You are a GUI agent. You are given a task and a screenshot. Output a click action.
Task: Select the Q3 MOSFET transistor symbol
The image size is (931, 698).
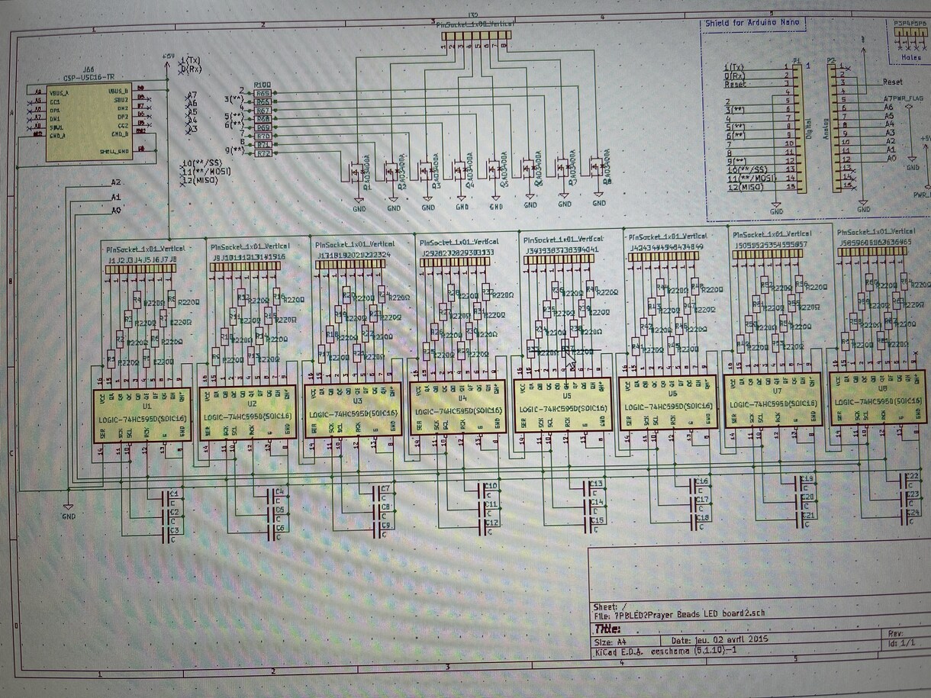pos(427,169)
